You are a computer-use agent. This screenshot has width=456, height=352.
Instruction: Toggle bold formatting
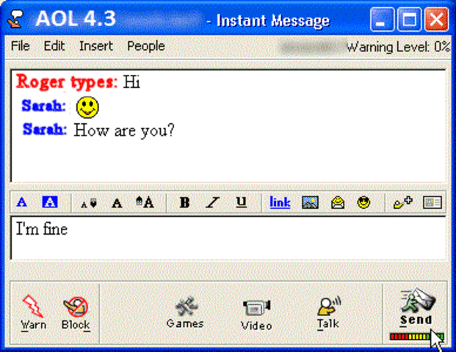pos(184,202)
